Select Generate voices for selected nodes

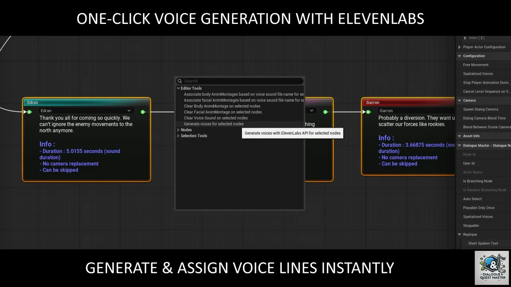click(x=214, y=124)
